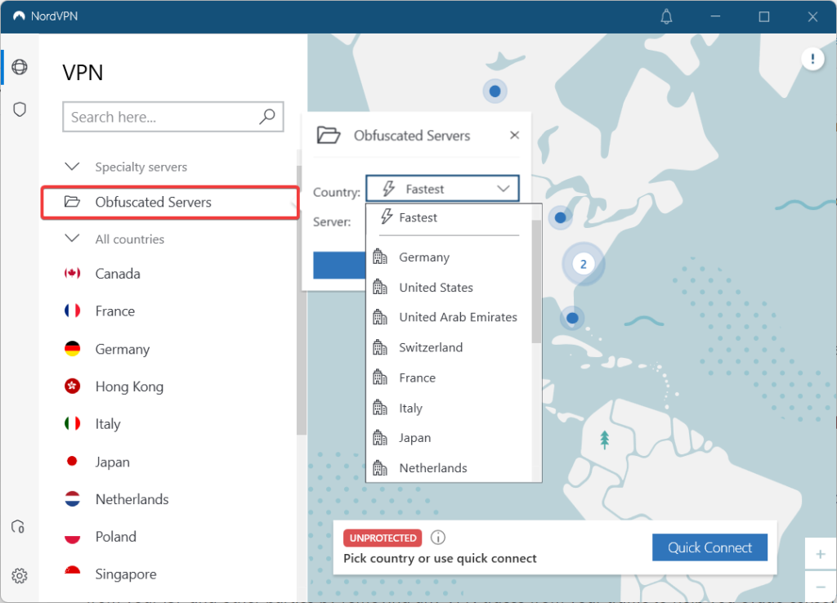Viewport: 837px width, 603px height.
Task: Collapse the All countries section
Action: coord(73,239)
